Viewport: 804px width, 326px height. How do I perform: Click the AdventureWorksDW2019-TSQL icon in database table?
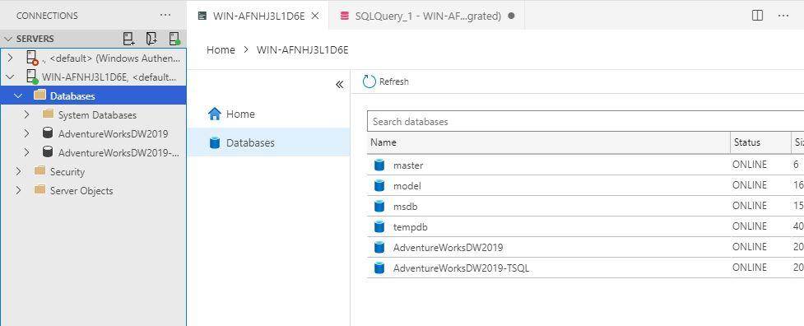(379, 268)
